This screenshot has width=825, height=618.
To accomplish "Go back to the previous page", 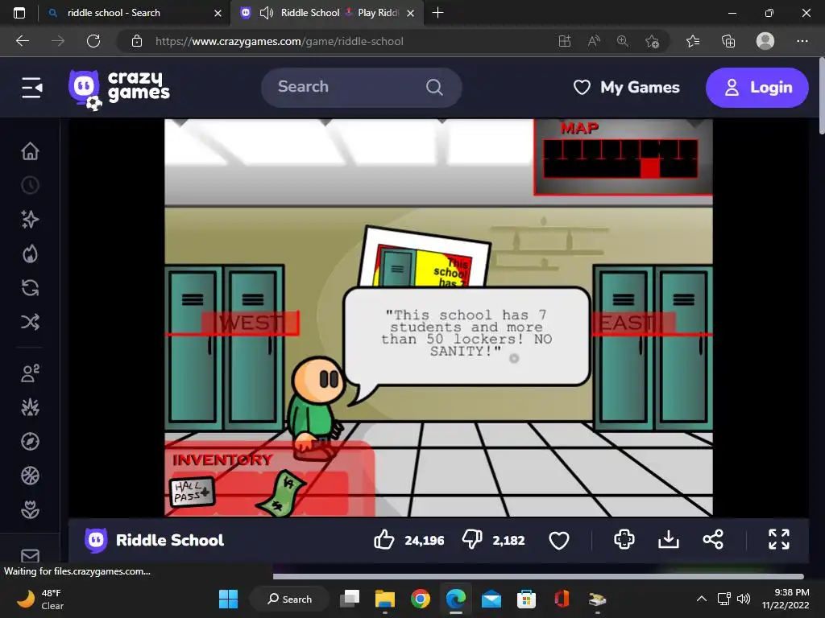I will [23, 41].
